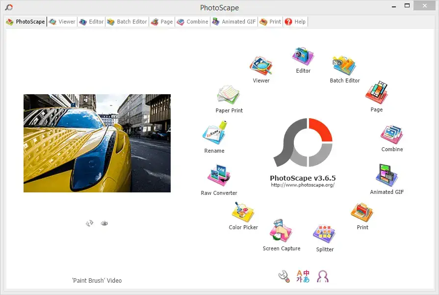
Task: Open the Editor camera icon
Action: 303,55
